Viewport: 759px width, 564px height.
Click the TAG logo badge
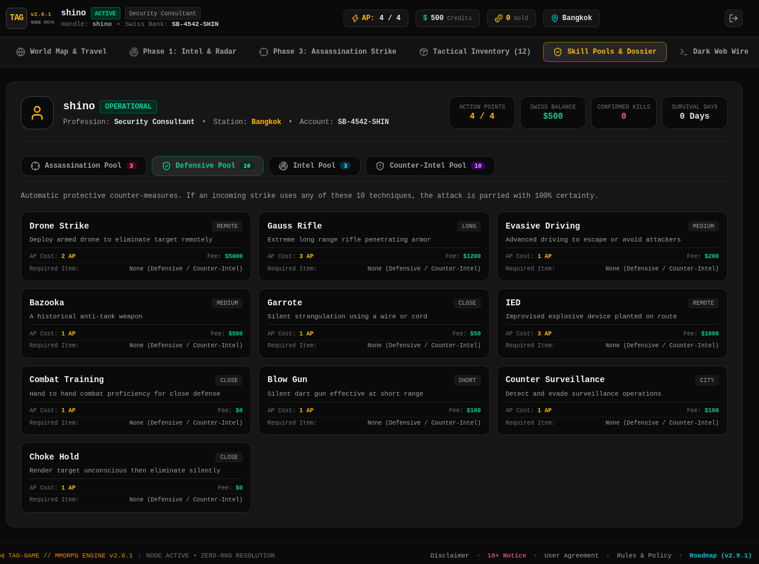(x=17, y=18)
